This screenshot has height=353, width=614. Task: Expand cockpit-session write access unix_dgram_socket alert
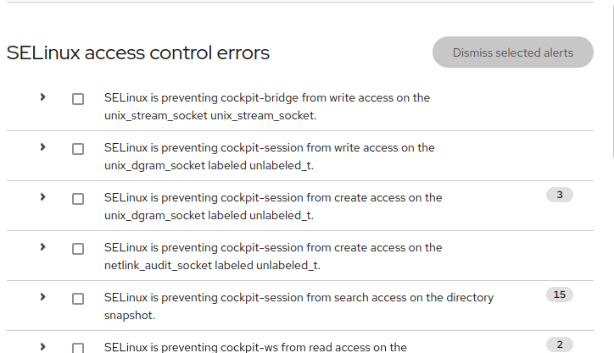pyautogui.click(x=42, y=147)
